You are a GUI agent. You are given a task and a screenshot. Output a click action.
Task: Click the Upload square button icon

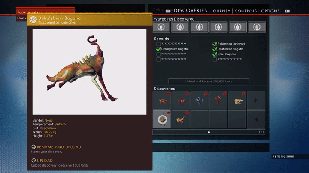click(x=33, y=161)
